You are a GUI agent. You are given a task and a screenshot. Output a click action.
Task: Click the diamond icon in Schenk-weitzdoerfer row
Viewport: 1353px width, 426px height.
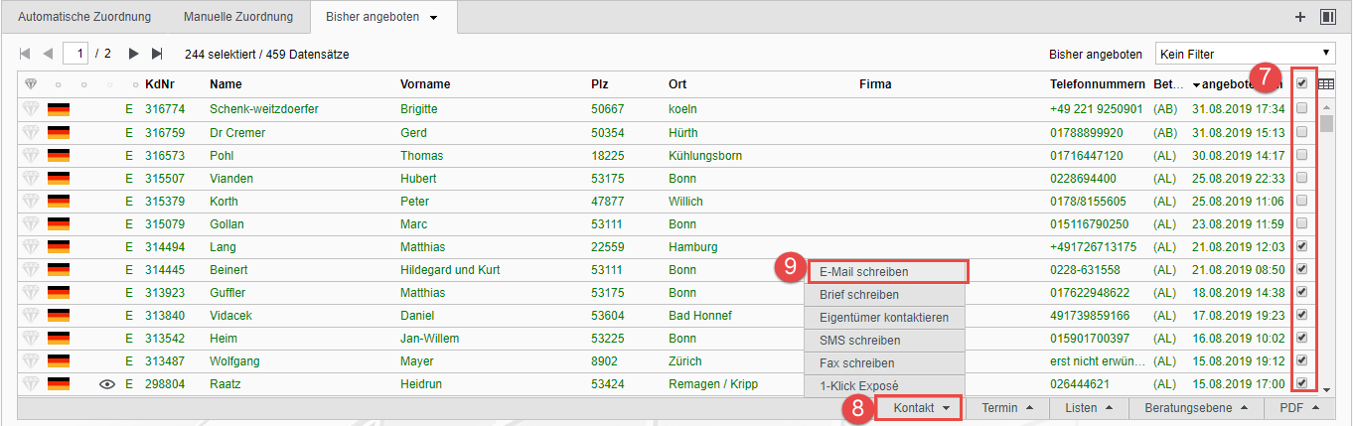pyautogui.click(x=30, y=109)
